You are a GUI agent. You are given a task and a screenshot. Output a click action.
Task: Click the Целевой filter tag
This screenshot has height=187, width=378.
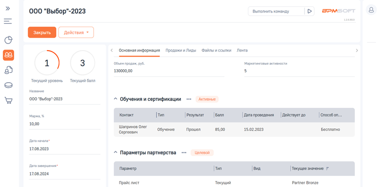[202, 152]
